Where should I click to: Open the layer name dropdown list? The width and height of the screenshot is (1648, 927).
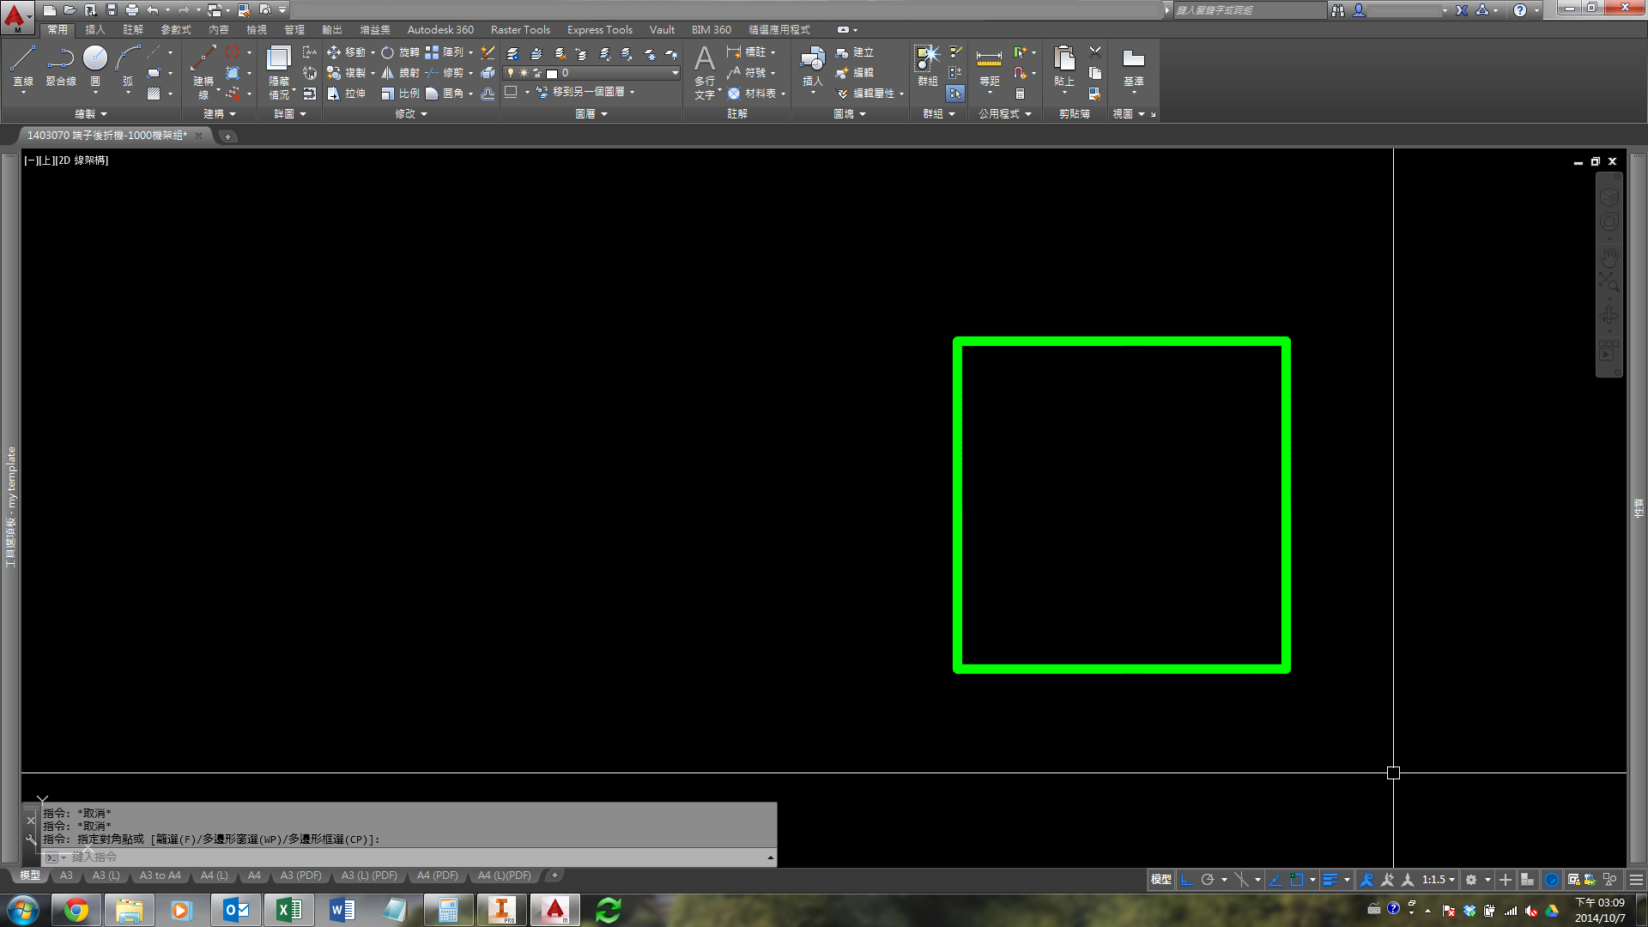tap(675, 73)
